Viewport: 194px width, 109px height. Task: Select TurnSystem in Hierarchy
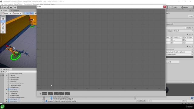(14, 79)
